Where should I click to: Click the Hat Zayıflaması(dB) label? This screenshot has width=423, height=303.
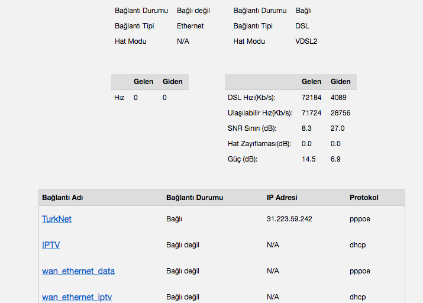(x=259, y=144)
